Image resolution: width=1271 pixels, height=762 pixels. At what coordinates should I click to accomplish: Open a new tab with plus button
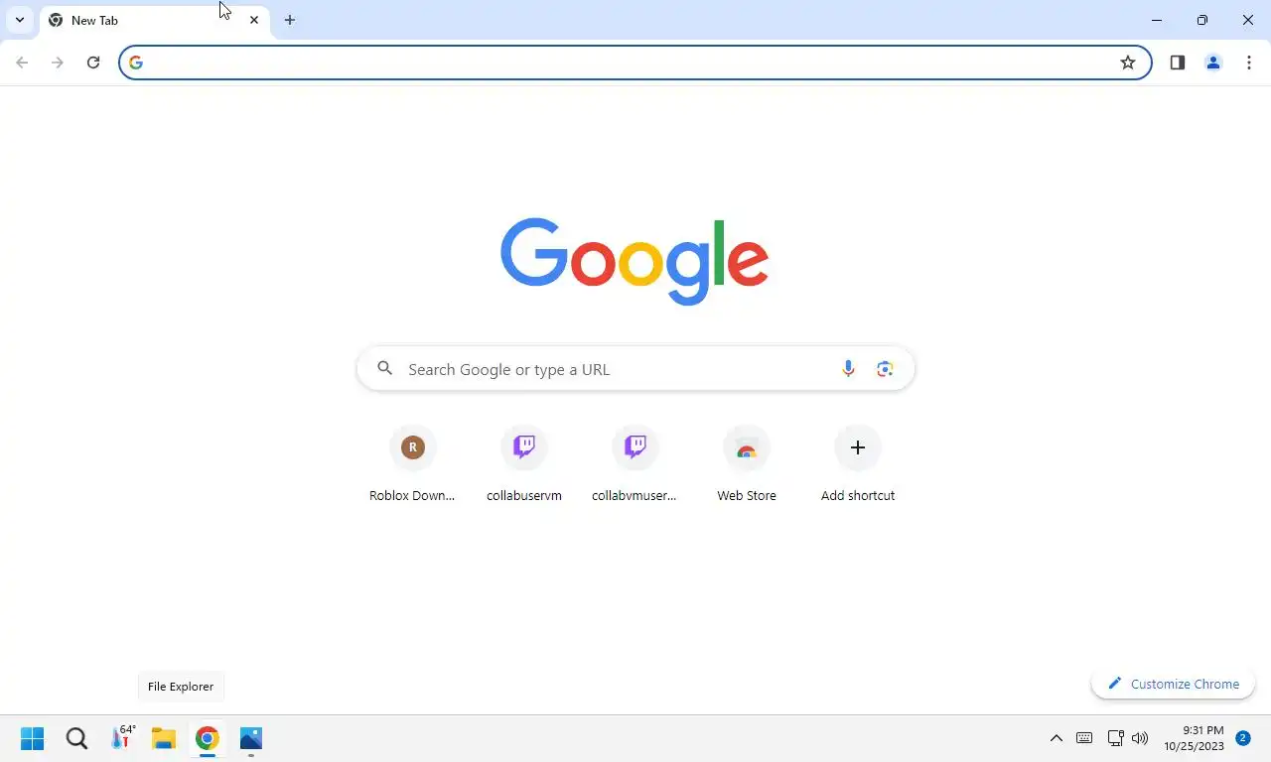coord(290,20)
